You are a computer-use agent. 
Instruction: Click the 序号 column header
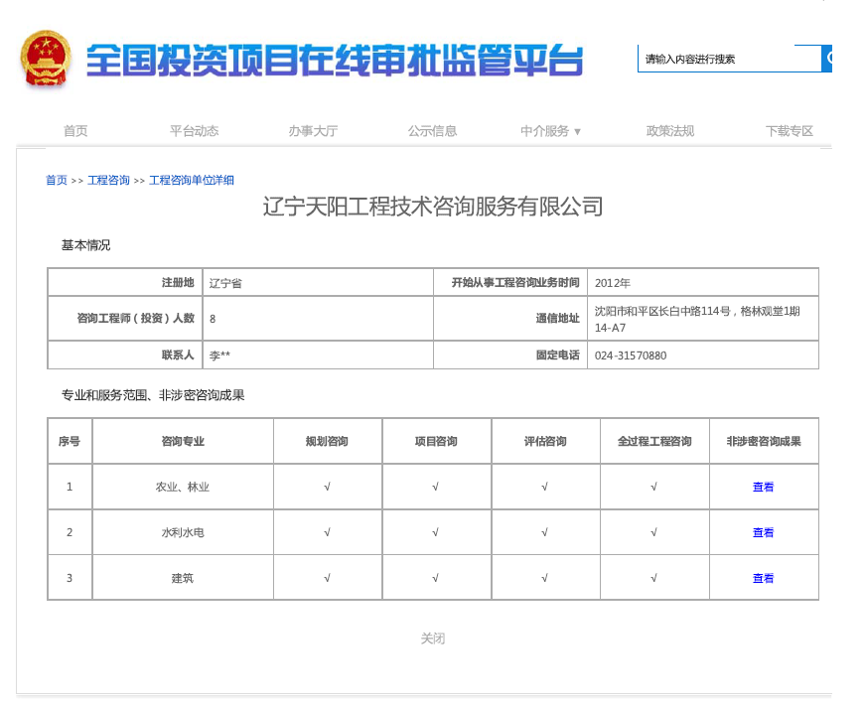(70, 441)
